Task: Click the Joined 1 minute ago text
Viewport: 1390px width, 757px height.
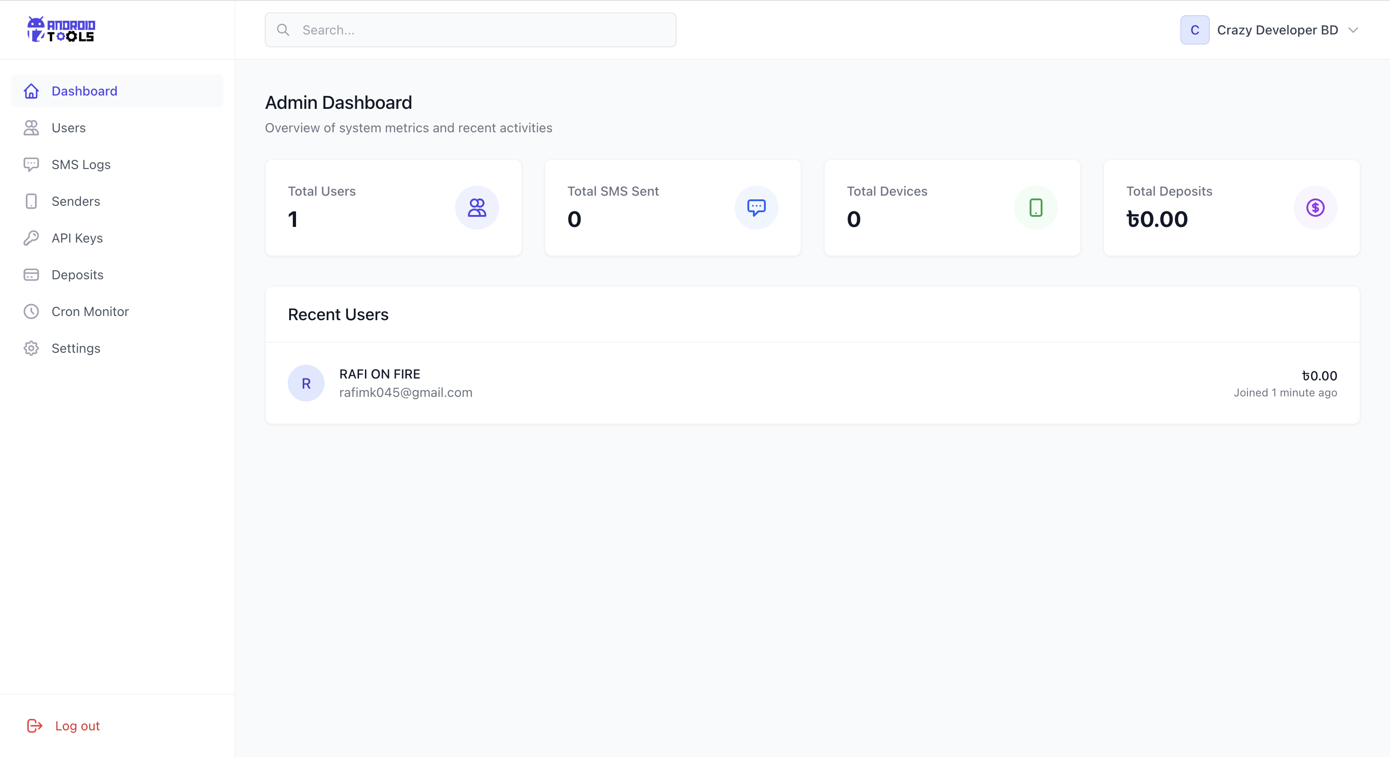Action: (1285, 393)
